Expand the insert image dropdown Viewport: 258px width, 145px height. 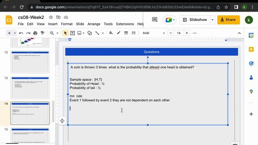(83, 33)
